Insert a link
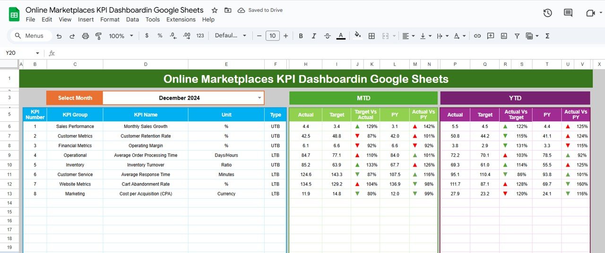Viewport: 605px width, 253px height. point(477,36)
